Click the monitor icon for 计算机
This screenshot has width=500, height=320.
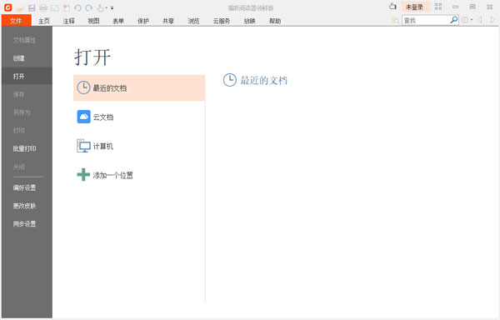(84, 146)
